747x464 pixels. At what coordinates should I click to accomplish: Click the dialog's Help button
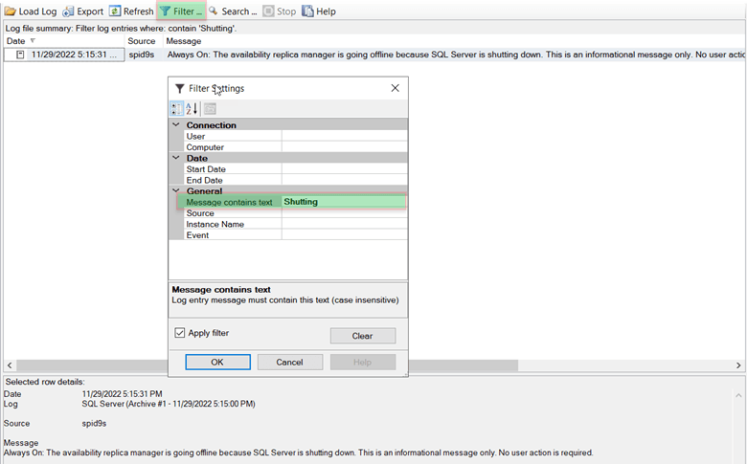(363, 362)
